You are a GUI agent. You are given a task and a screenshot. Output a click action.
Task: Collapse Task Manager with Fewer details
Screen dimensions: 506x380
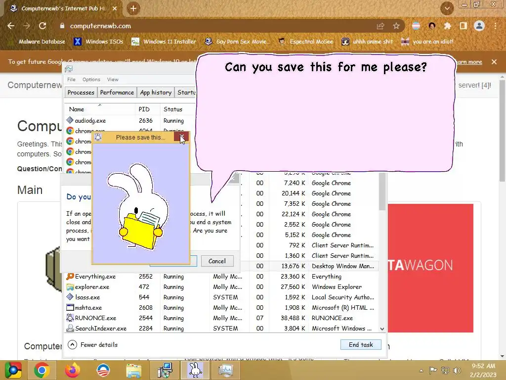92,345
